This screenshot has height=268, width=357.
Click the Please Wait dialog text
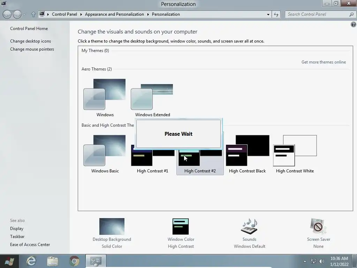pyautogui.click(x=178, y=134)
